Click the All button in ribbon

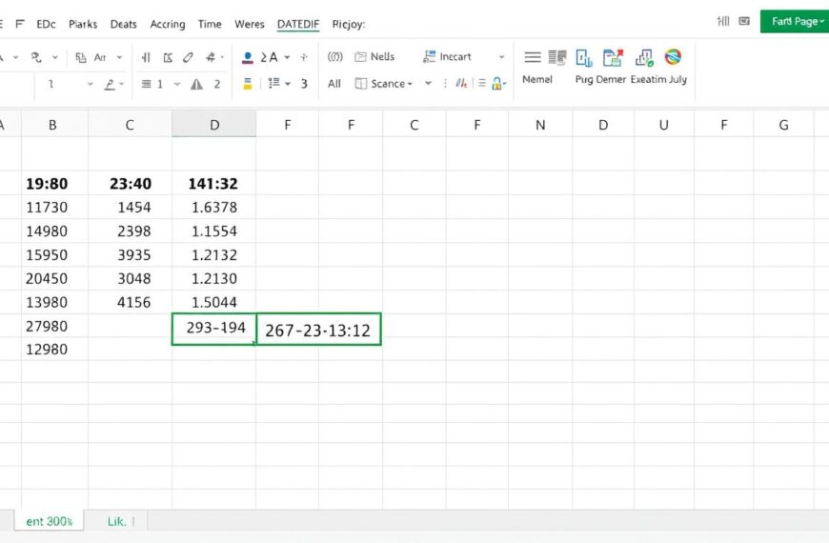pos(334,84)
